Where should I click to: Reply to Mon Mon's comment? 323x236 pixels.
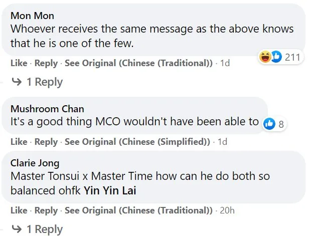pyautogui.click(x=46, y=63)
